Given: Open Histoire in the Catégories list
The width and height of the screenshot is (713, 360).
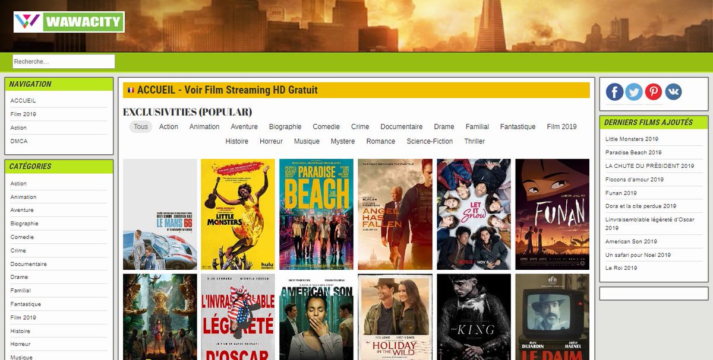Looking at the screenshot, I should click(x=20, y=331).
